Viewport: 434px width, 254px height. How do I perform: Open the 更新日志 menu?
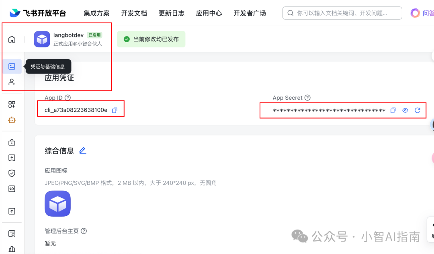(172, 13)
